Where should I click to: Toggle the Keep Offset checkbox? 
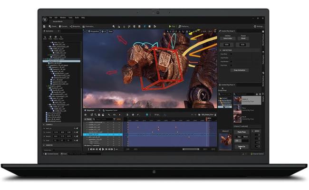point(231,54)
